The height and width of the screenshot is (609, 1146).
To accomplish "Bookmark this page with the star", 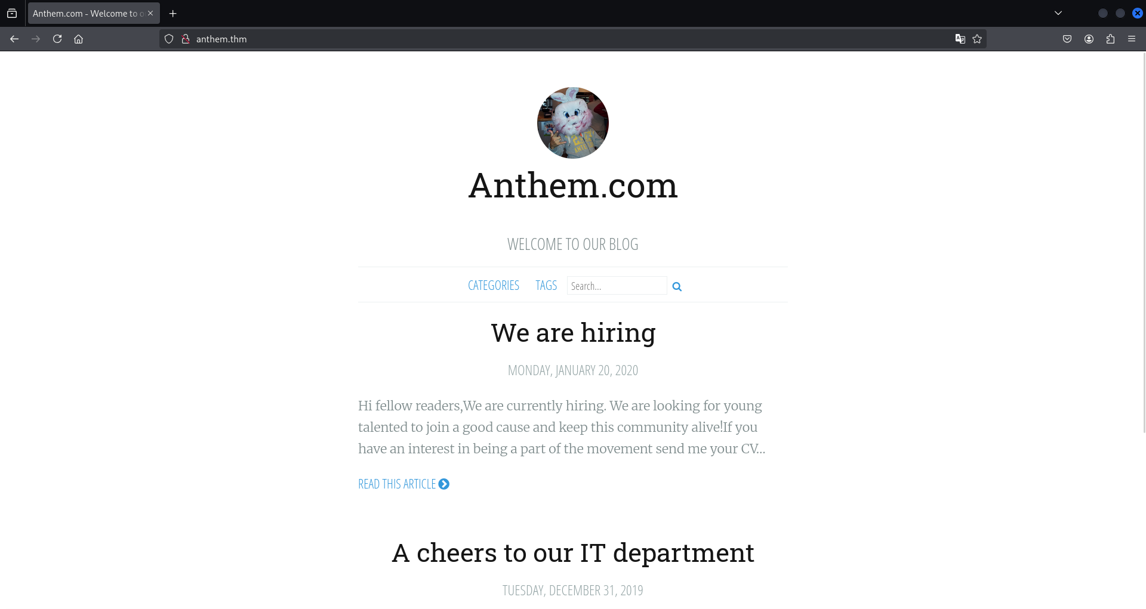I will click(977, 39).
